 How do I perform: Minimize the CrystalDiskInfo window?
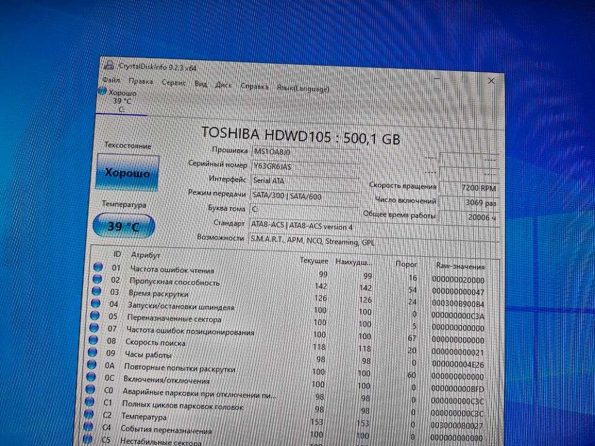(437, 79)
